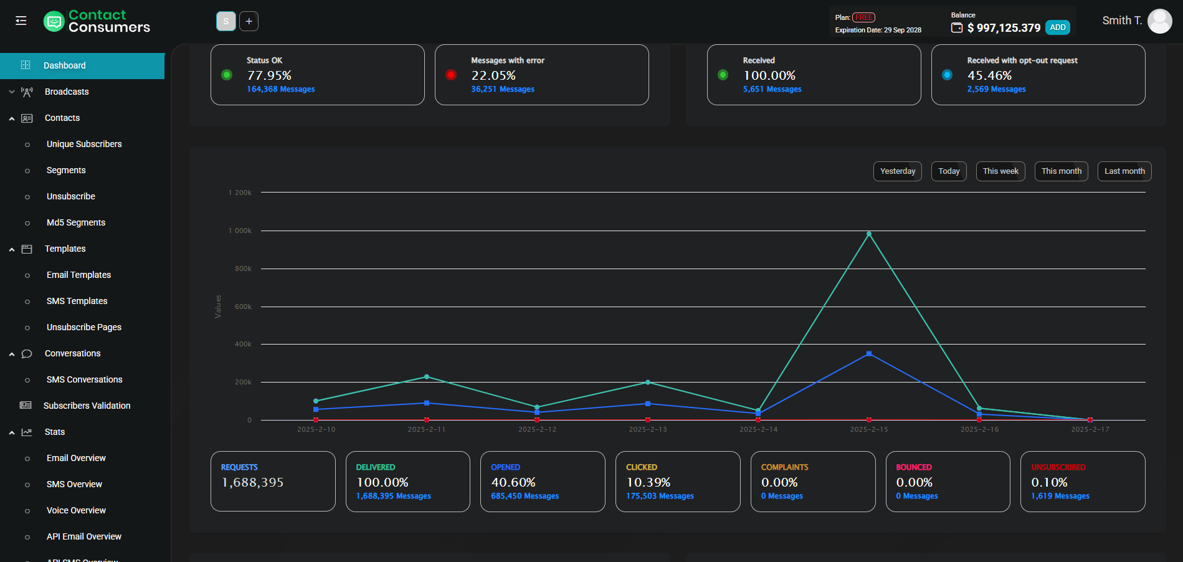Click the blue opt-out request indicator
1183x562 pixels.
[947, 75]
